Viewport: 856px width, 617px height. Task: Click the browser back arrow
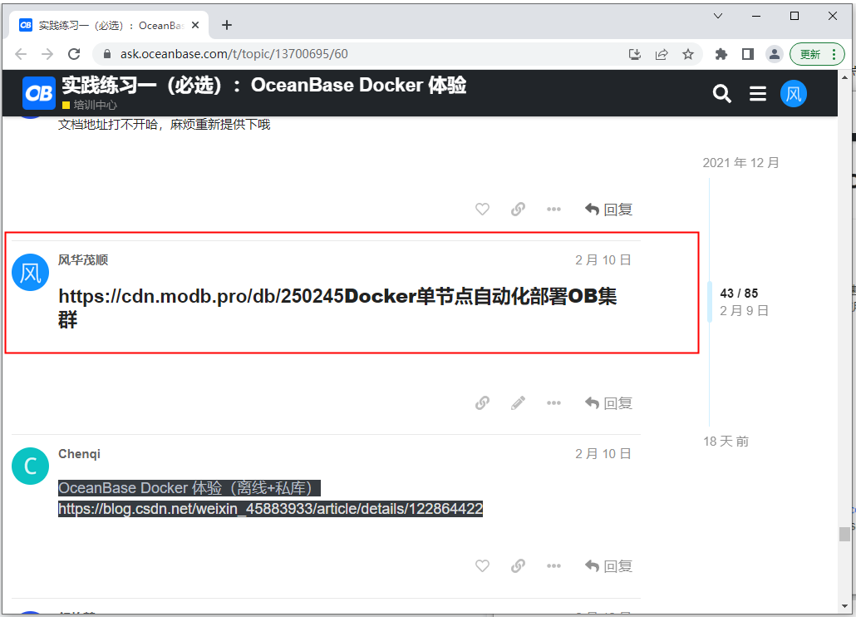[21, 54]
